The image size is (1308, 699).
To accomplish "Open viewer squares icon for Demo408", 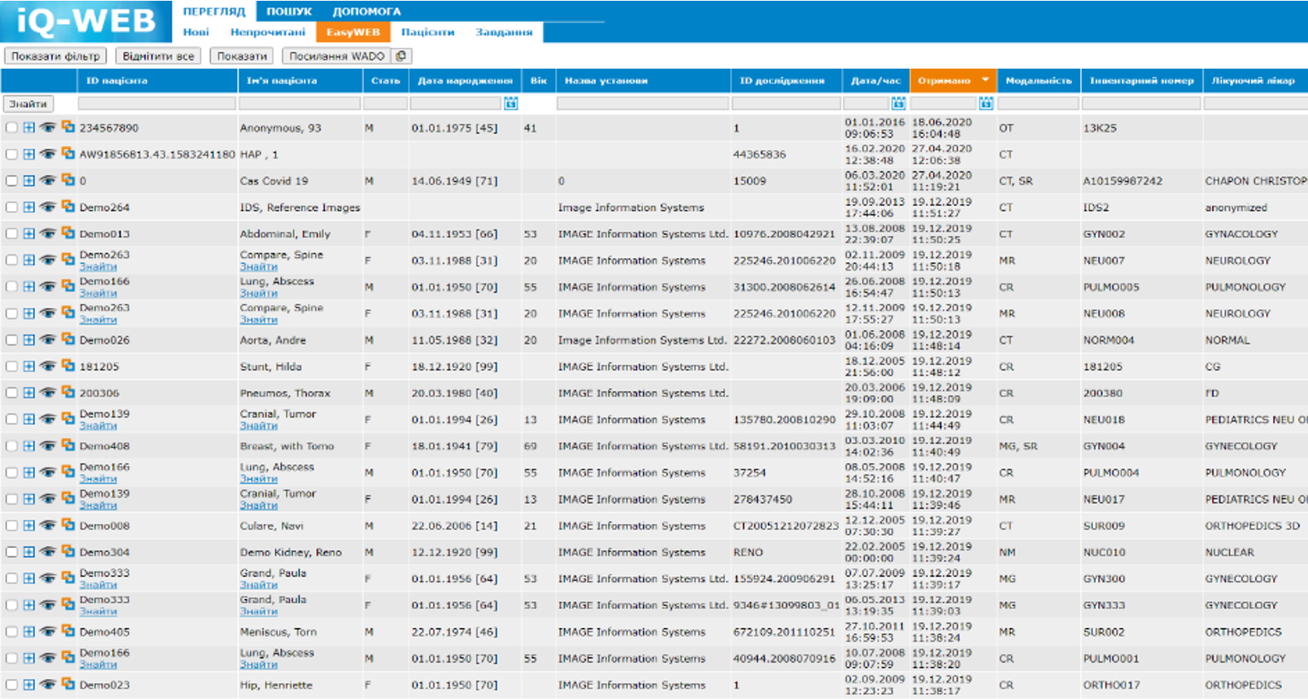I will [x=68, y=445].
